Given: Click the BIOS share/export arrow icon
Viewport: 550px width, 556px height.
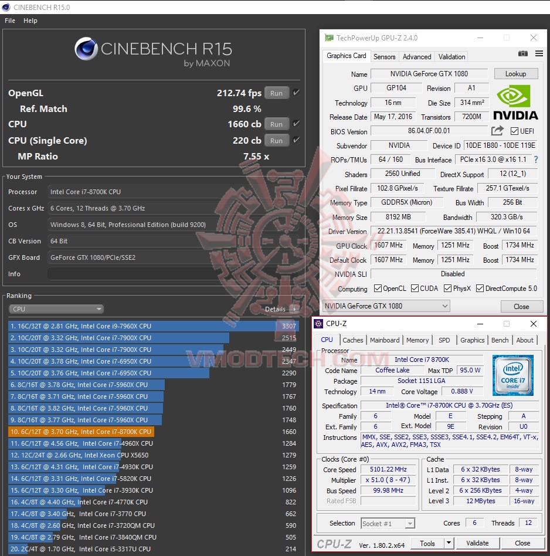Looking at the screenshot, I should 497,131.
